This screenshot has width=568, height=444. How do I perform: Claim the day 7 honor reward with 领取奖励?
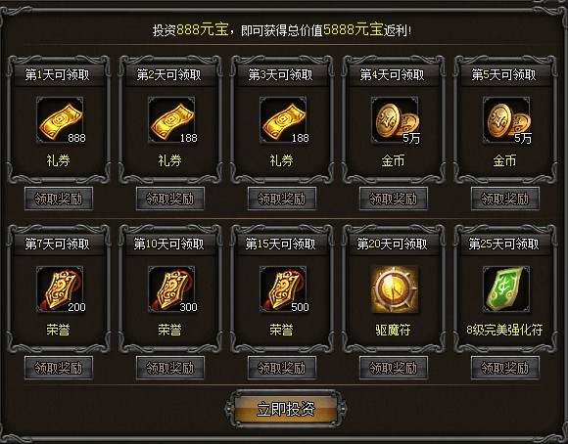click(x=59, y=368)
